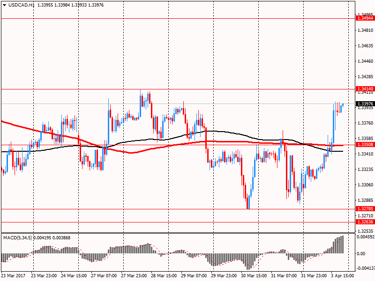Select the 1.34810 price axis value
This screenshot has width=375, height=281.
365,30
